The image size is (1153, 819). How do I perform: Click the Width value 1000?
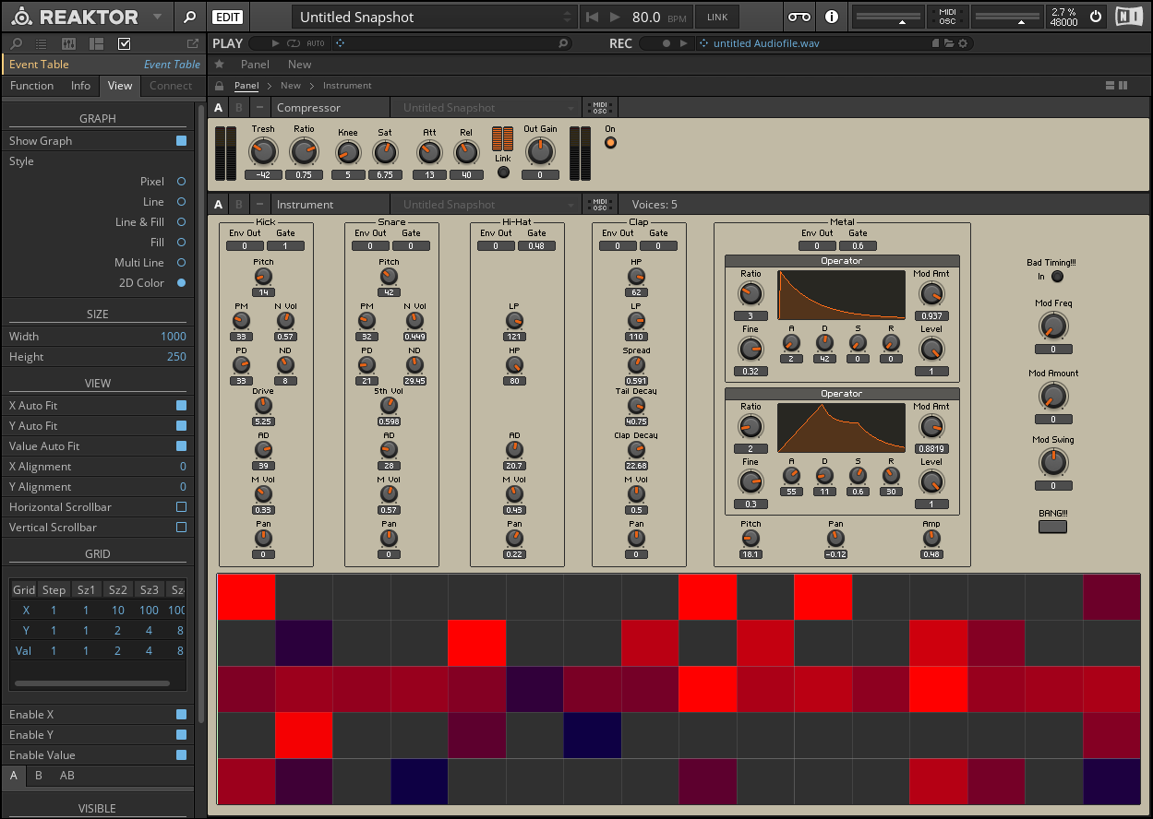(173, 337)
